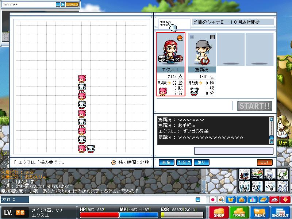
Task: Click the panda piece right of the bottom bear
Action: click(91, 149)
